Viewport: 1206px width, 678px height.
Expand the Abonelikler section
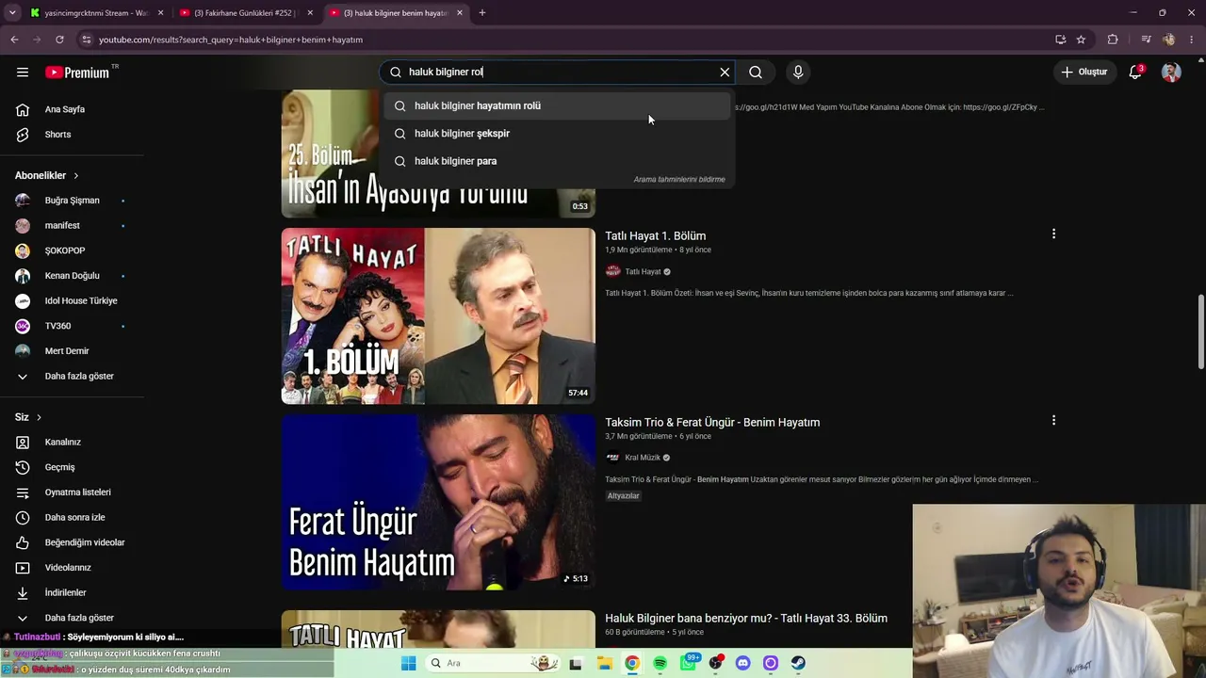[x=47, y=175]
